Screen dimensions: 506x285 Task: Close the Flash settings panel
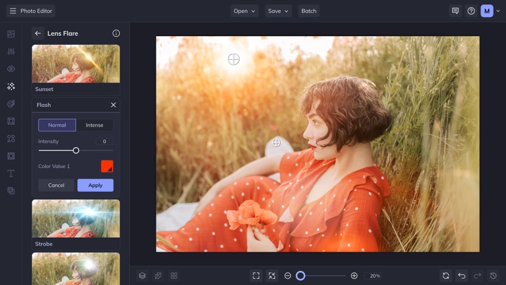tap(114, 105)
